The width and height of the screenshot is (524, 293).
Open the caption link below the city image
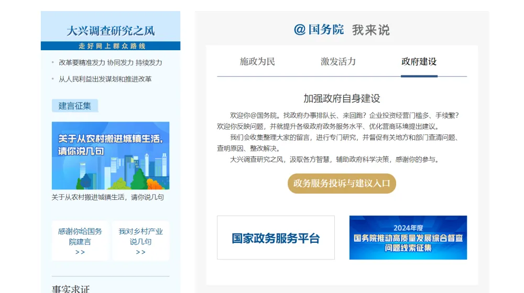point(107,197)
